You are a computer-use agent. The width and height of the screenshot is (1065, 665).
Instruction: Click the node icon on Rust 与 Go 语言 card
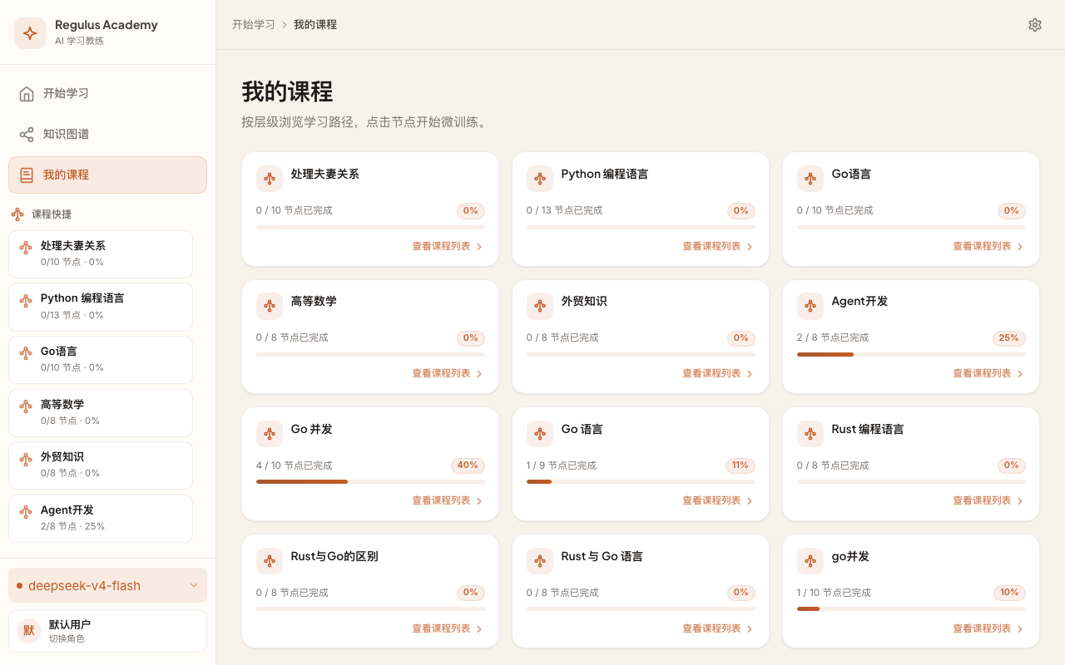[539, 561]
